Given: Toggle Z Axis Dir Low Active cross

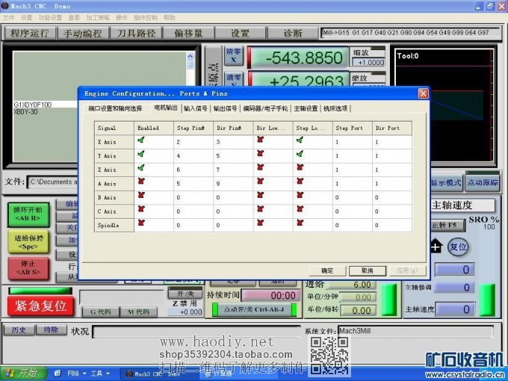Looking at the screenshot, I should tap(260, 170).
